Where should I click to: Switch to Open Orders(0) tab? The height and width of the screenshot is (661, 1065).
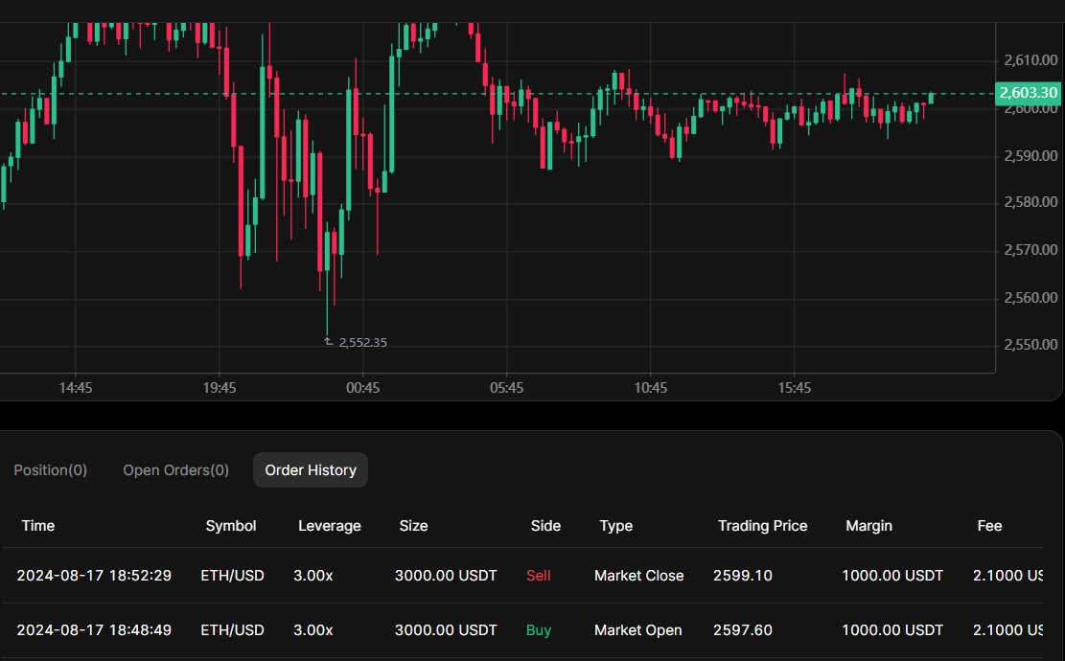176,469
